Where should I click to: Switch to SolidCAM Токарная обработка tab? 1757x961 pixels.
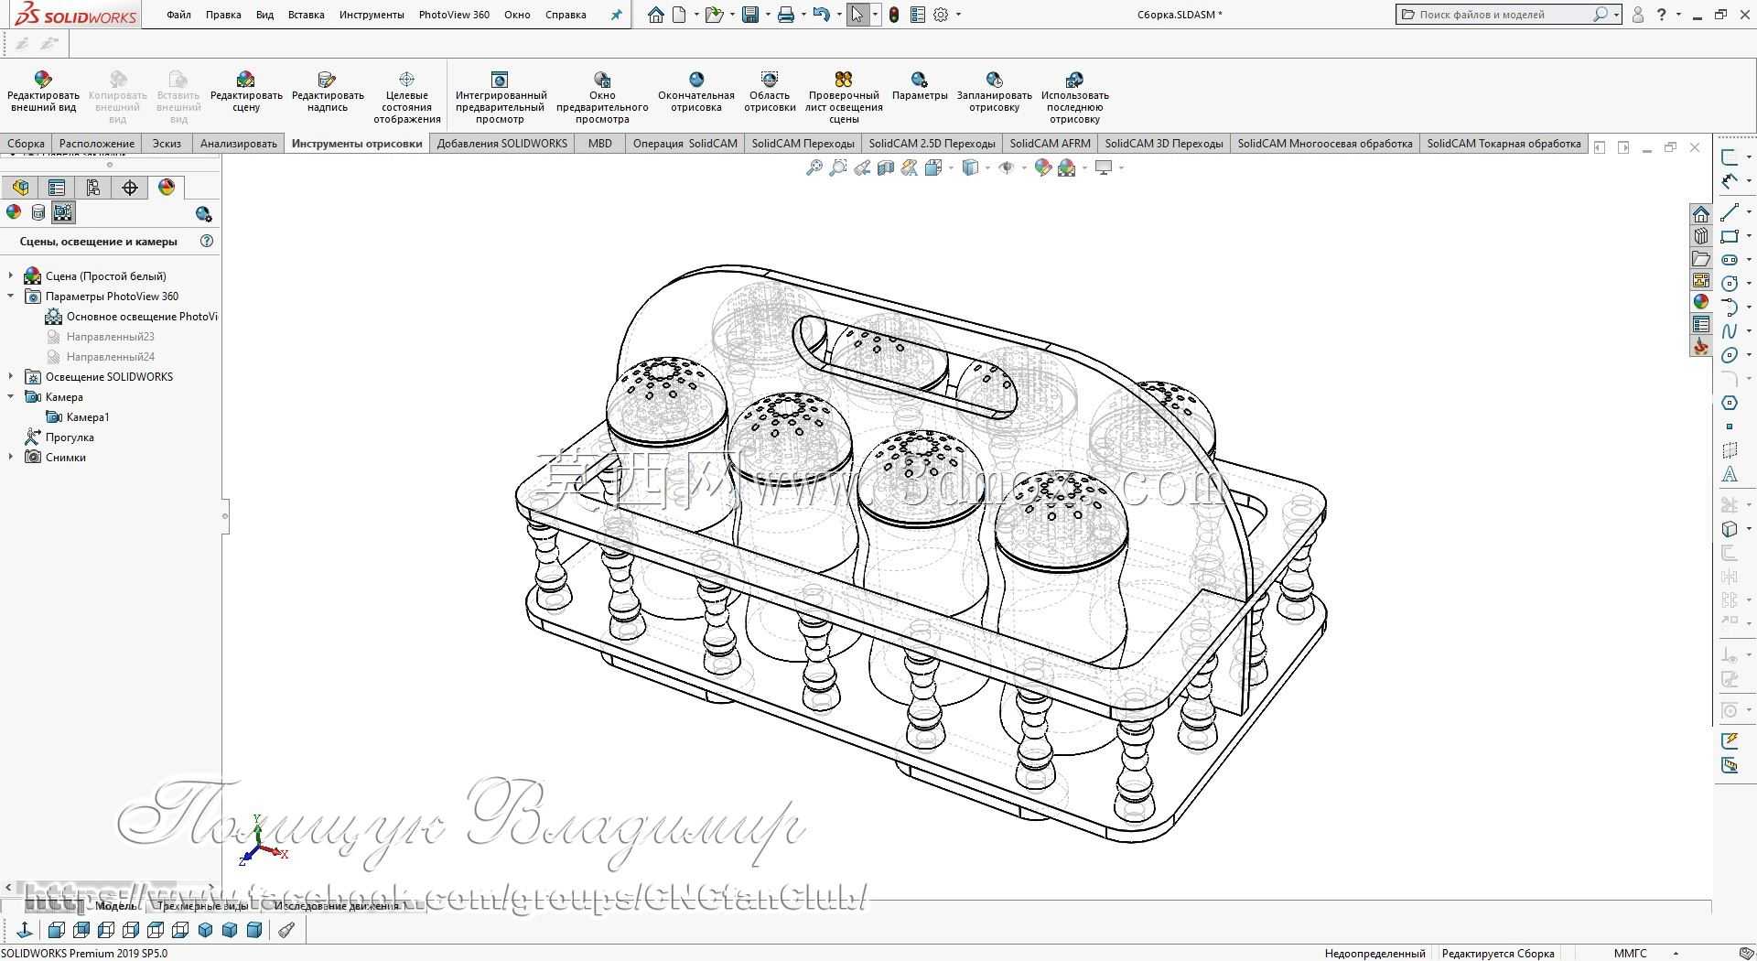click(1504, 144)
